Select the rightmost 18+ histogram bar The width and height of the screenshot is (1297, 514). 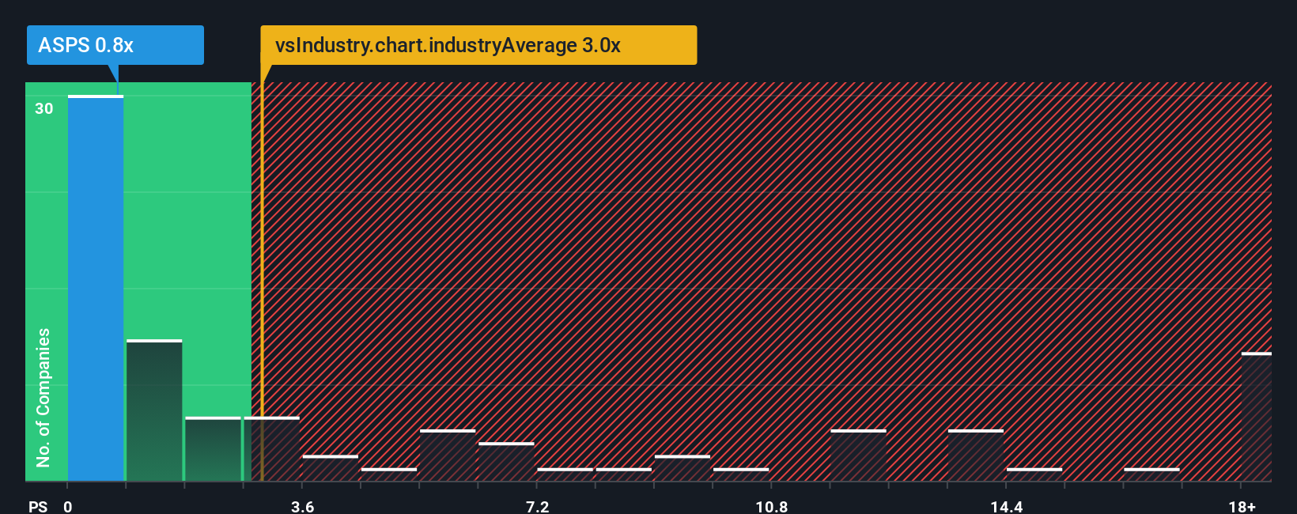(1257, 417)
